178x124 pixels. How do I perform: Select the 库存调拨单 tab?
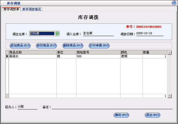pyautogui.click(x=11, y=9)
